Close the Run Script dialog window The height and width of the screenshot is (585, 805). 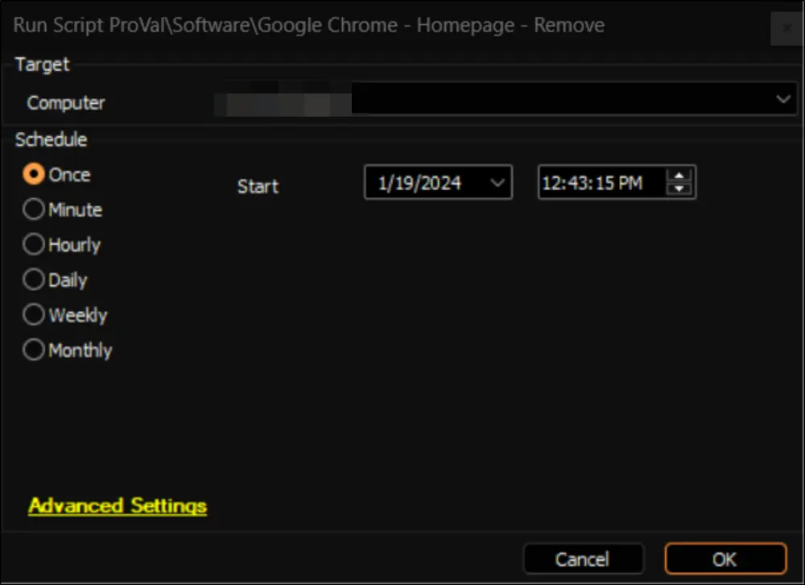click(786, 28)
